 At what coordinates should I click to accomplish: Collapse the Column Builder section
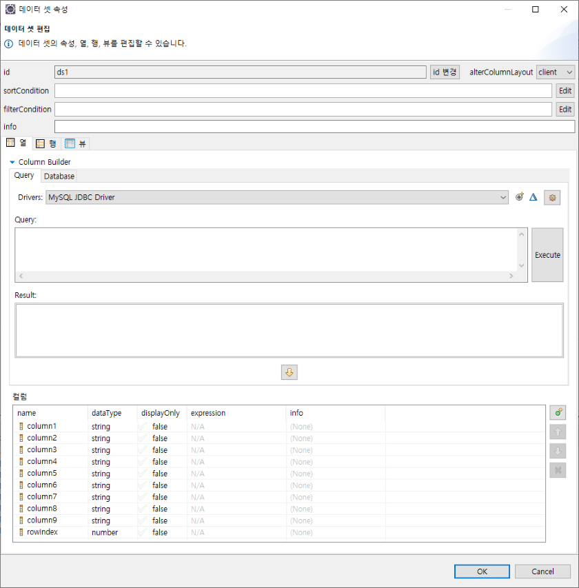click(x=12, y=163)
